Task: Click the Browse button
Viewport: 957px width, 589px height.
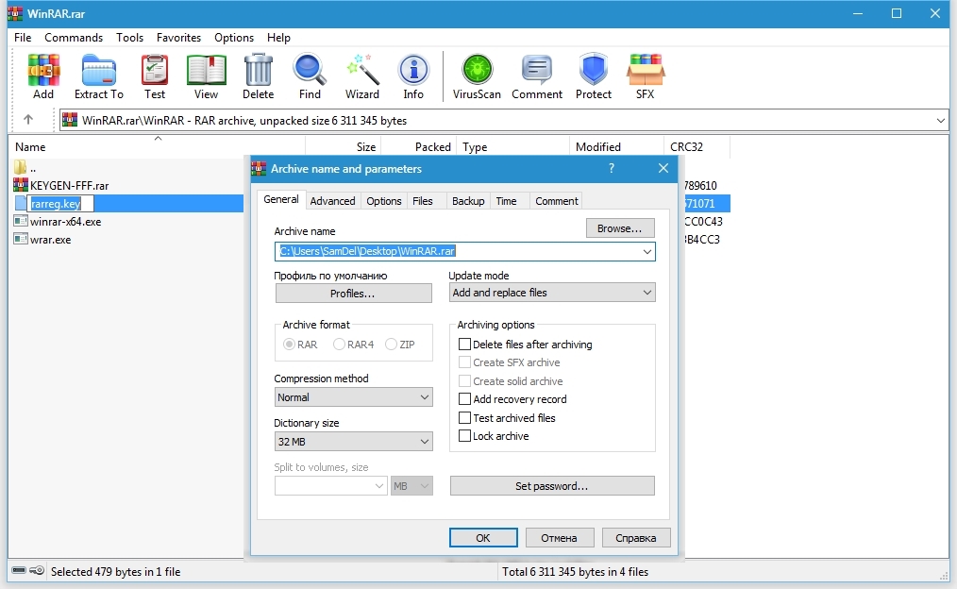Action: (x=620, y=228)
